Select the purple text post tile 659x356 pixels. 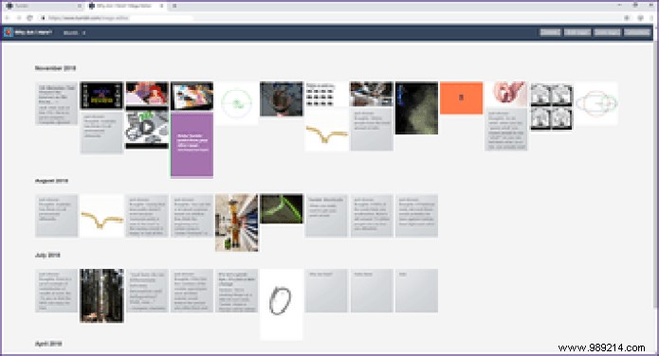tap(192, 145)
